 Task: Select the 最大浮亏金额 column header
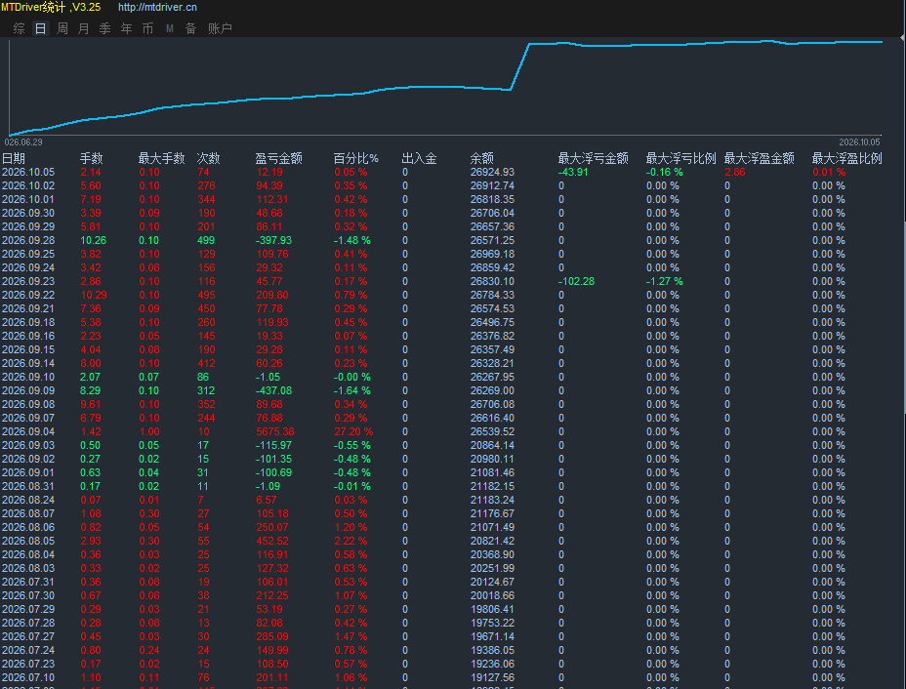[594, 158]
